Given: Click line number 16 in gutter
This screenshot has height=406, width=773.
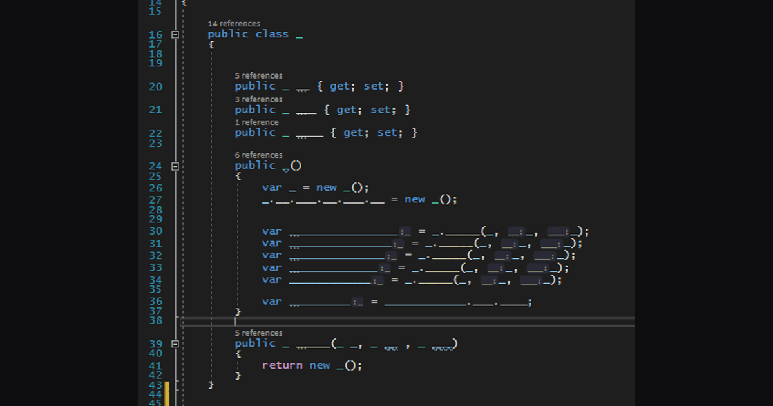Looking at the screenshot, I should [155, 35].
